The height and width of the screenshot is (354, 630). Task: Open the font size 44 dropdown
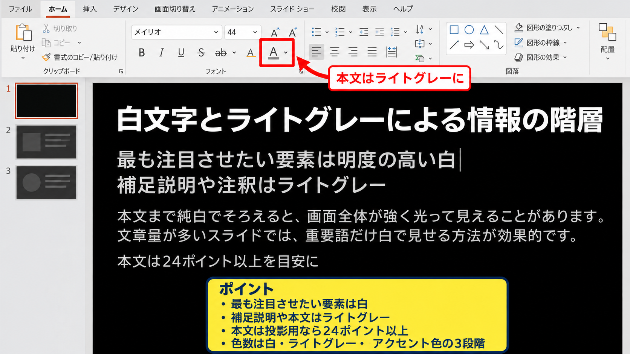tap(255, 32)
